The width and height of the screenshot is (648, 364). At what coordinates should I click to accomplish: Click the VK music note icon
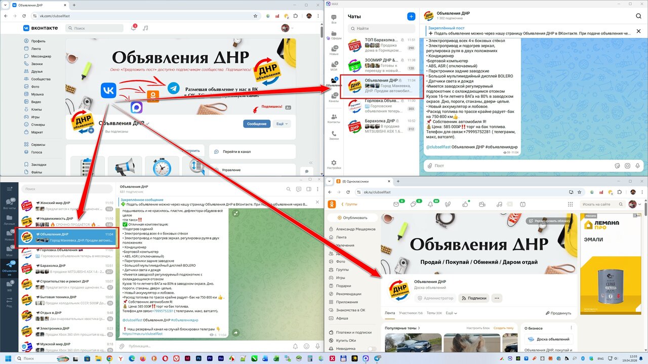click(x=145, y=28)
